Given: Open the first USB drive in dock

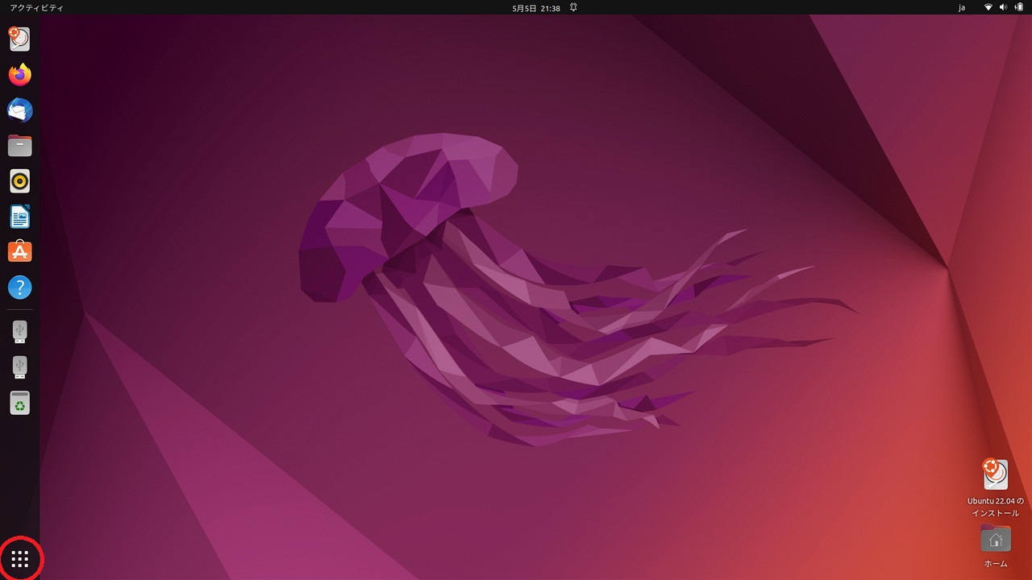Looking at the screenshot, I should point(19,331).
